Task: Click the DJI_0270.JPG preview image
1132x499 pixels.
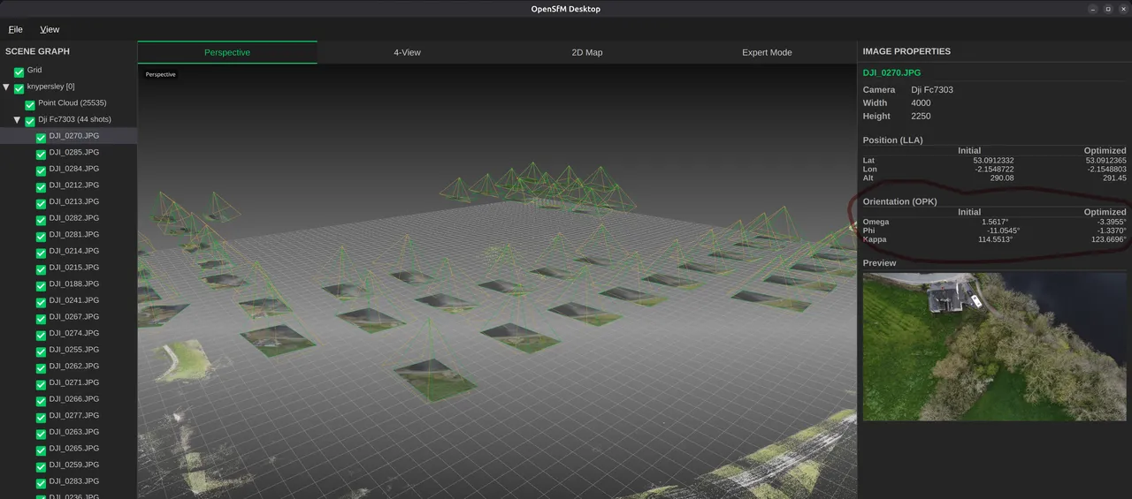Action: pyautogui.click(x=995, y=346)
